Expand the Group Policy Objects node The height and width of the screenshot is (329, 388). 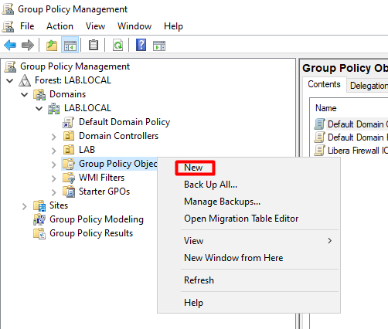pyautogui.click(x=53, y=164)
